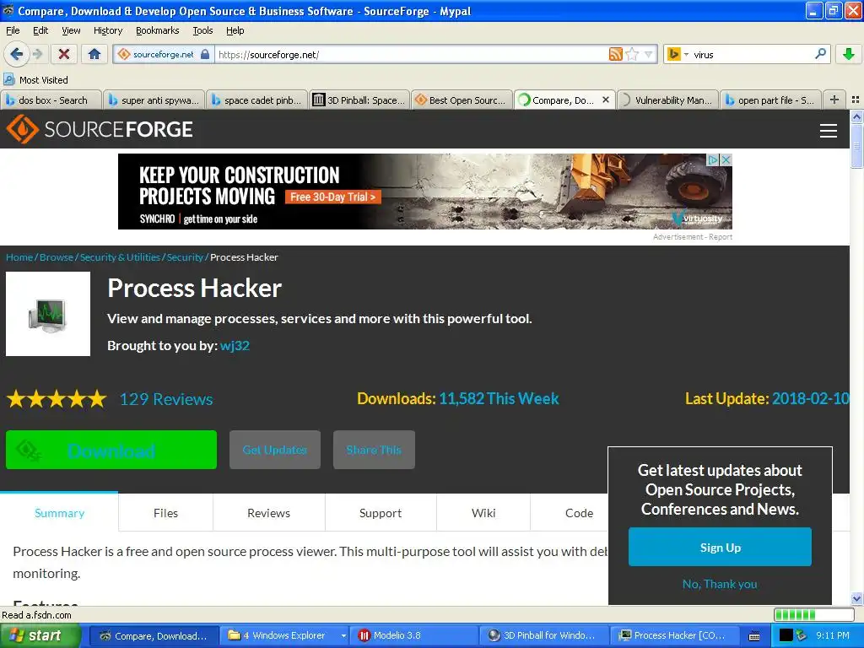Close the ad with its X icon
This screenshot has height=648, width=864.
tap(726, 159)
